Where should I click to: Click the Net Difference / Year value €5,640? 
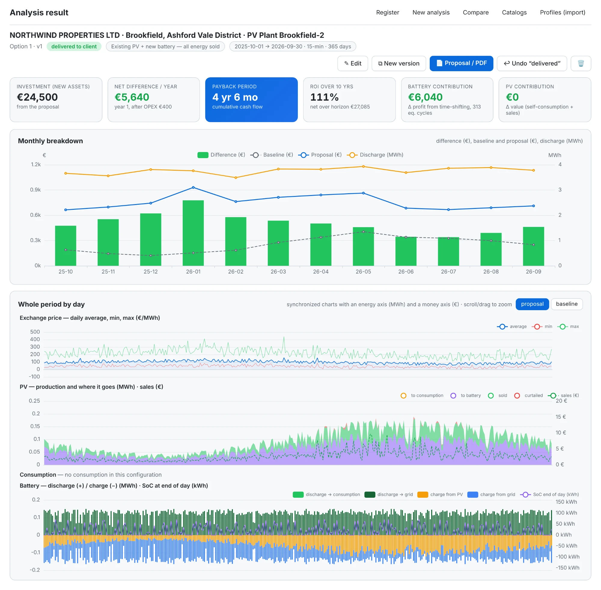coord(132,97)
